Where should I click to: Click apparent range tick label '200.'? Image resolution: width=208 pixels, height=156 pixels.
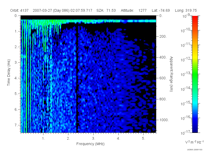(x=163, y=36)
